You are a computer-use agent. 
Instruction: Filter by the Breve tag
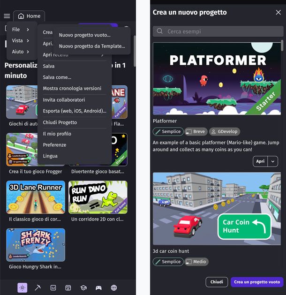coord(196,131)
